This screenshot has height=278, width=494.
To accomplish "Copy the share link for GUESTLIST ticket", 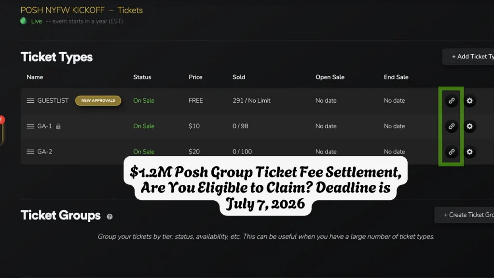I will [451, 100].
